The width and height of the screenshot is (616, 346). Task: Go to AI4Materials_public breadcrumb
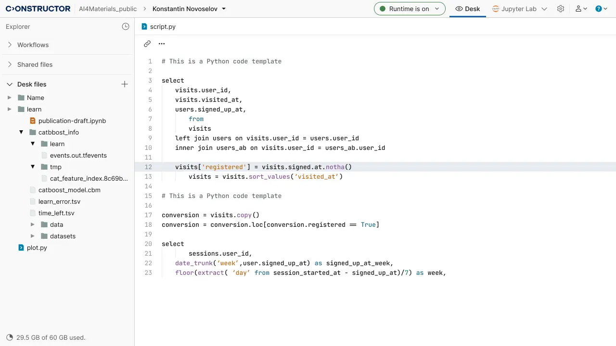[108, 9]
